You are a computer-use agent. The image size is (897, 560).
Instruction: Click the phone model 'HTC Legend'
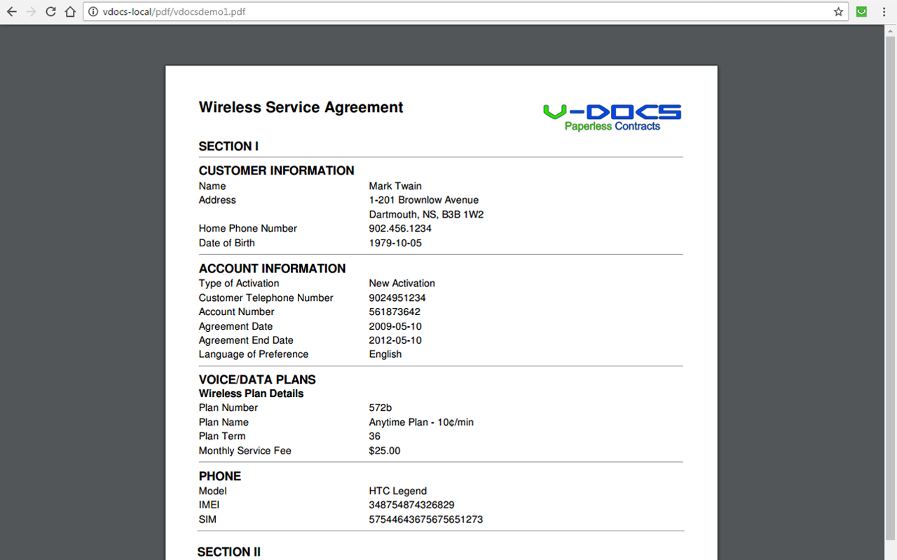pyautogui.click(x=397, y=491)
